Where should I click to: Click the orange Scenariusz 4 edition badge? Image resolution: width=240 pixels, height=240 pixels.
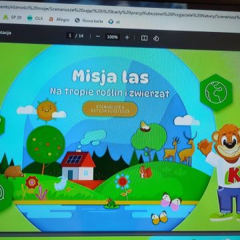[x=110, y=109]
